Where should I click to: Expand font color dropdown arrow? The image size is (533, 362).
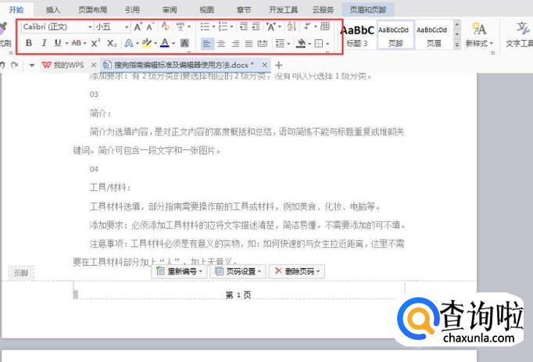(x=173, y=44)
